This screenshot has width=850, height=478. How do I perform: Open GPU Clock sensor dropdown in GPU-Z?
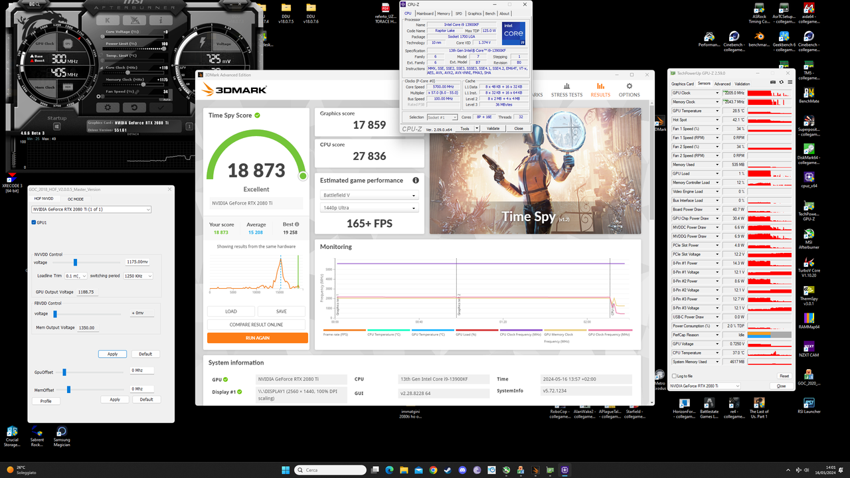pyautogui.click(x=717, y=93)
